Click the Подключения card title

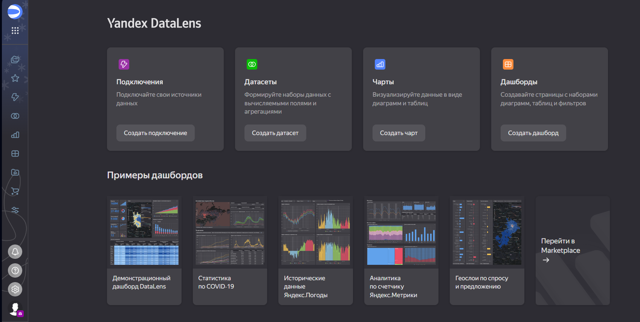140,82
